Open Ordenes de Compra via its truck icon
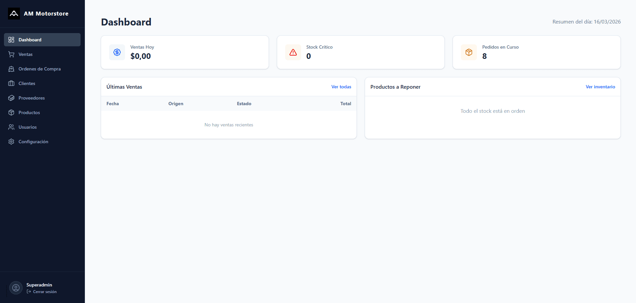636x303 pixels. pos(11,69)
